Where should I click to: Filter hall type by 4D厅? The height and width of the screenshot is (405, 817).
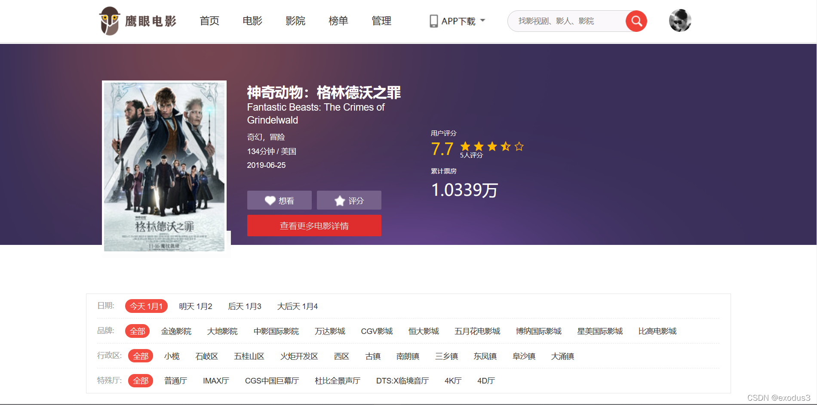coord(486,380)
